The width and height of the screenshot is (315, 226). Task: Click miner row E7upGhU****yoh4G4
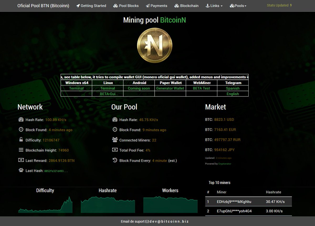pyautogui.click(x=249, y=211)
